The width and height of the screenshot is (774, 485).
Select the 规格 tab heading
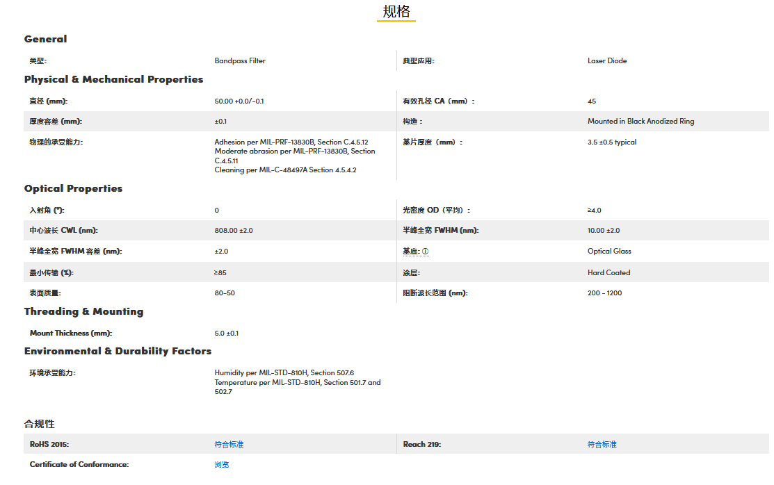click(396, 11)
